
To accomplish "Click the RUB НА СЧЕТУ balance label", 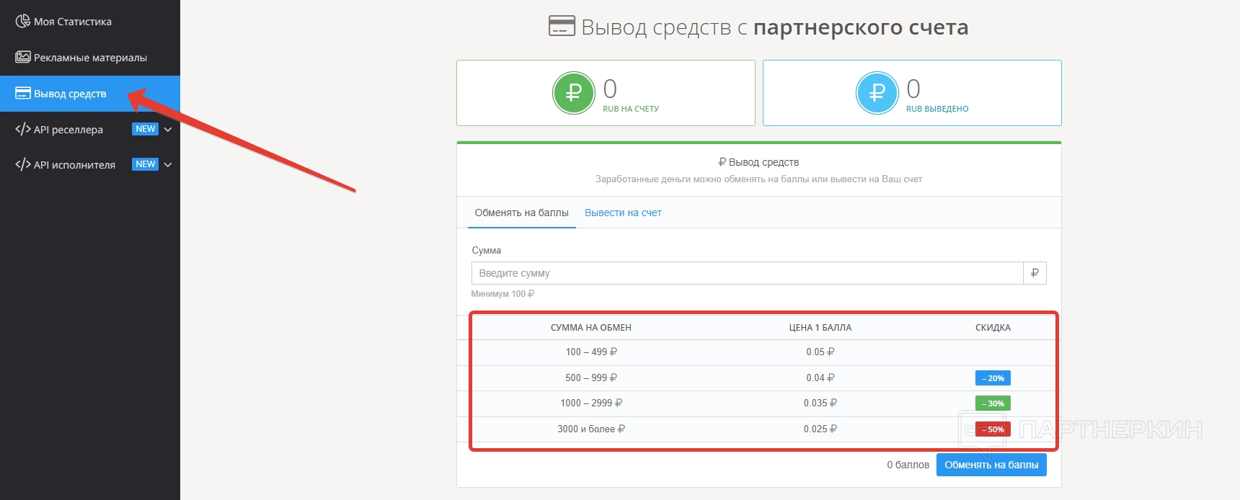I will (x=631, y=109).
